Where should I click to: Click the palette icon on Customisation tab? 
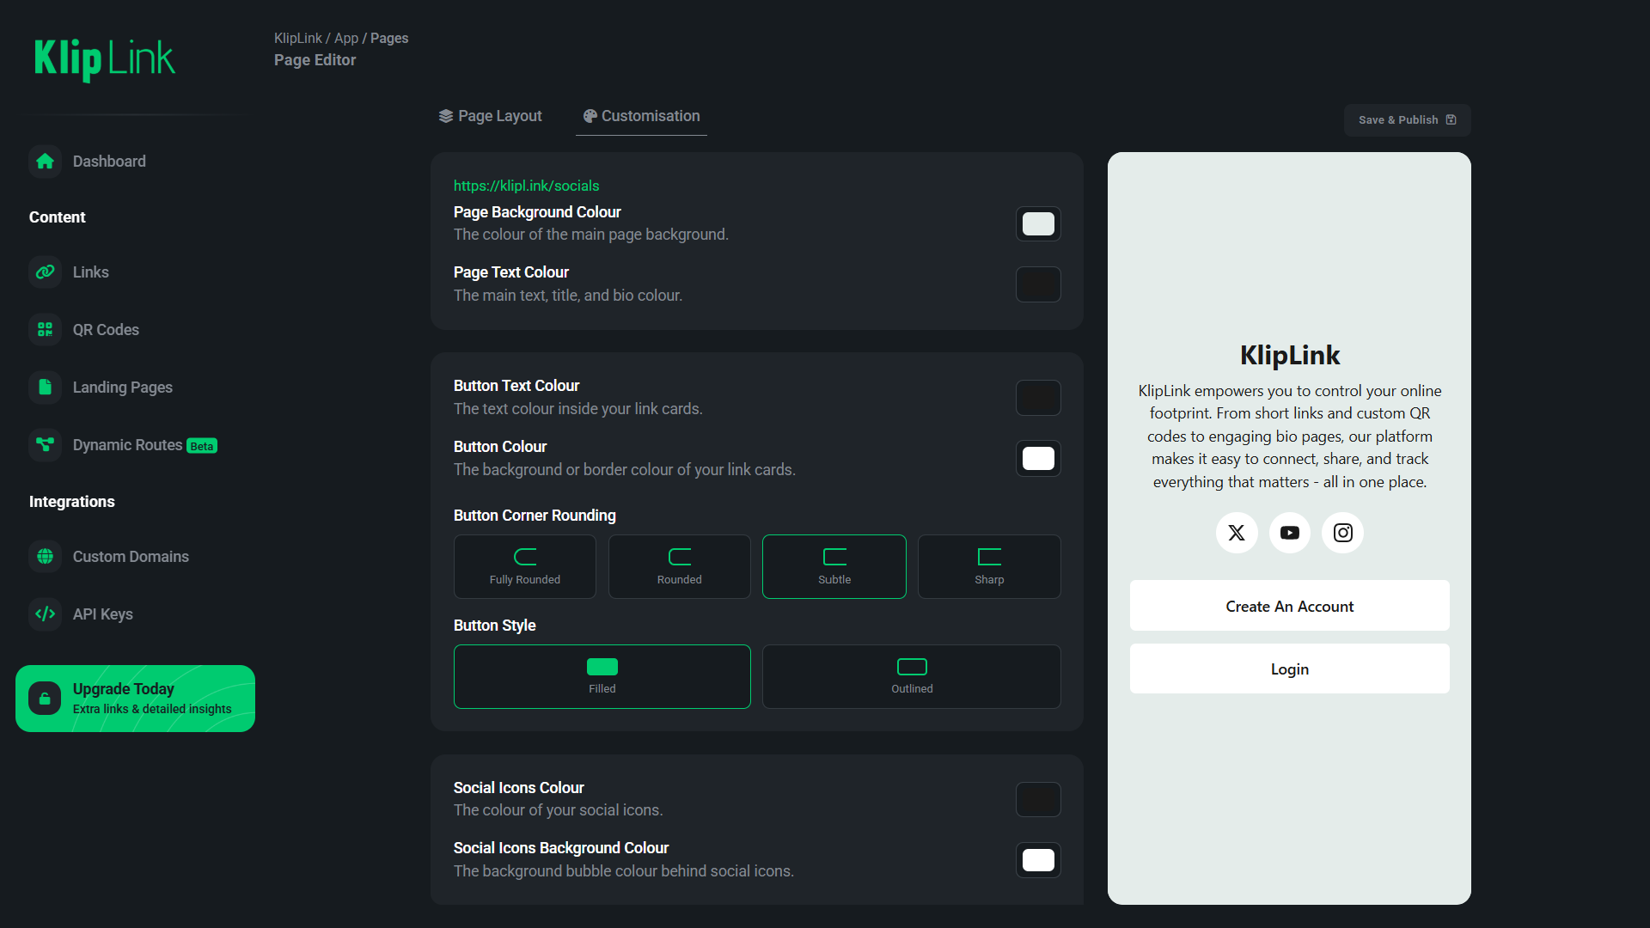[x=590, y=116]
